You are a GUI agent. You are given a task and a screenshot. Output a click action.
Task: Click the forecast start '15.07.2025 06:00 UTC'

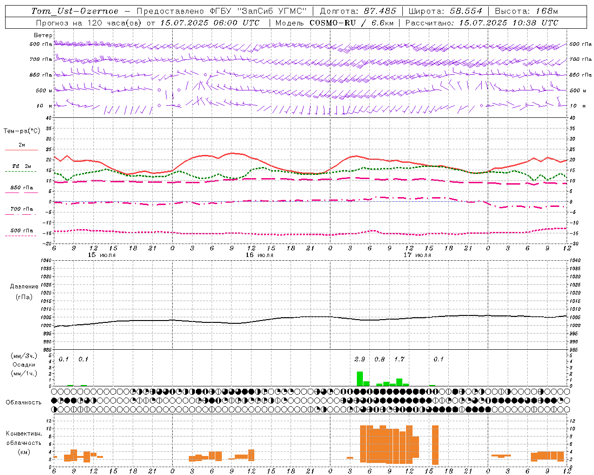coord(210,23)
